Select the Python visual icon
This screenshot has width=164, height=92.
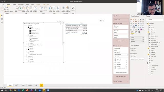(x=143, y=27)
